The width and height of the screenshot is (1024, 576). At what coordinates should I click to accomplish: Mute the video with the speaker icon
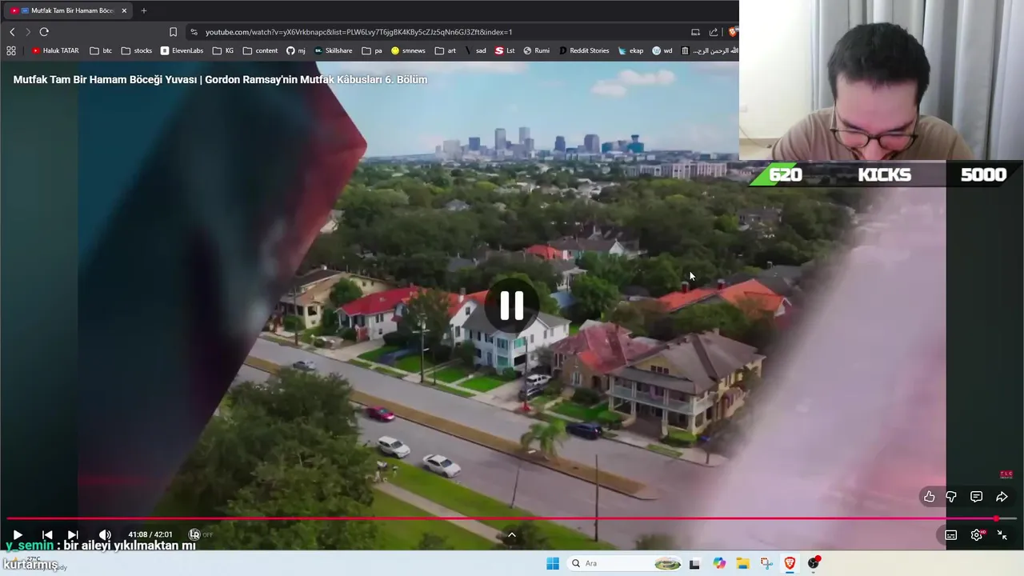(105, 534)
